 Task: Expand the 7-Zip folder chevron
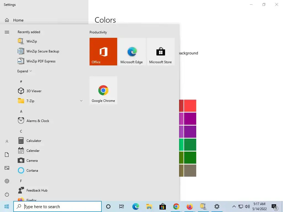(81, 101)
